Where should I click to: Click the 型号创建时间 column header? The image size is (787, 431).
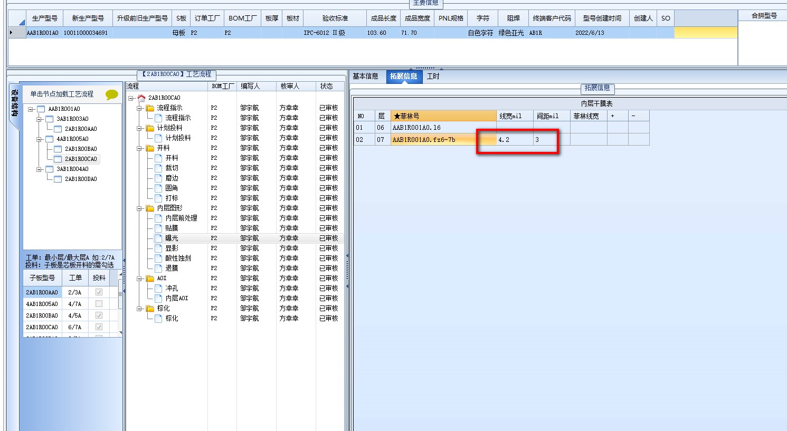(x=602, y=18)
